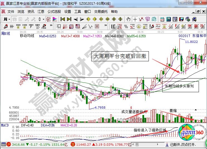Select the hand pan tool
The width and height of the screenshot is (207, 149).
click(x=128, y=19)
